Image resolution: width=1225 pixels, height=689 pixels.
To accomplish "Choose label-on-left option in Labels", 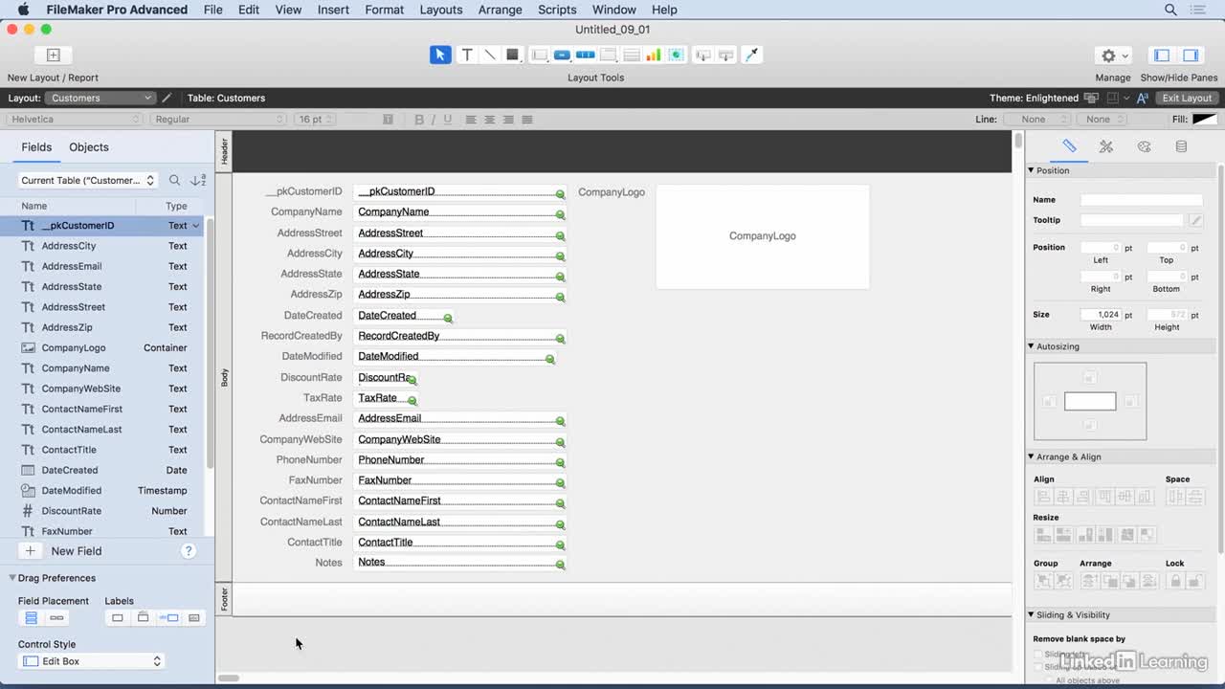I will [x=168, y=618].
